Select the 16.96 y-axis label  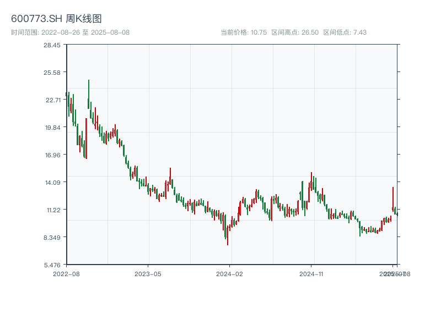point(53,155)
